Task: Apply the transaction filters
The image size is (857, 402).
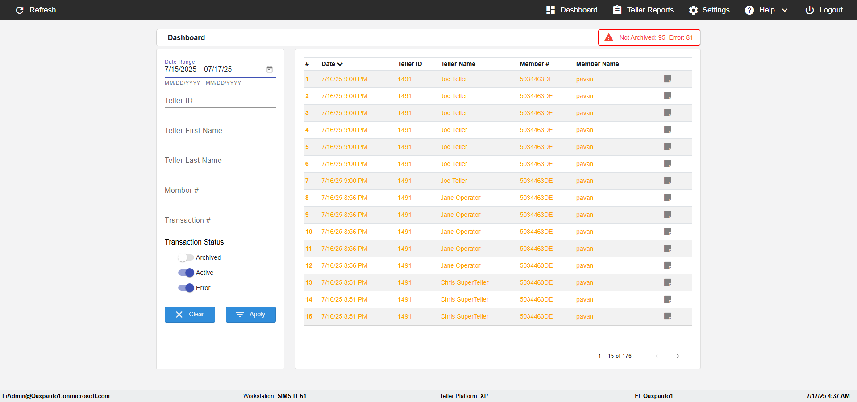Action: [251, 315]
